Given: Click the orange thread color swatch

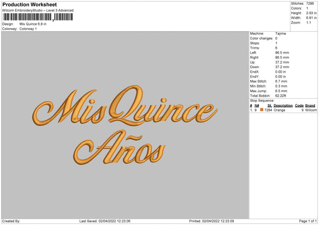Looking at the screenshot, I should pos(262,110).
